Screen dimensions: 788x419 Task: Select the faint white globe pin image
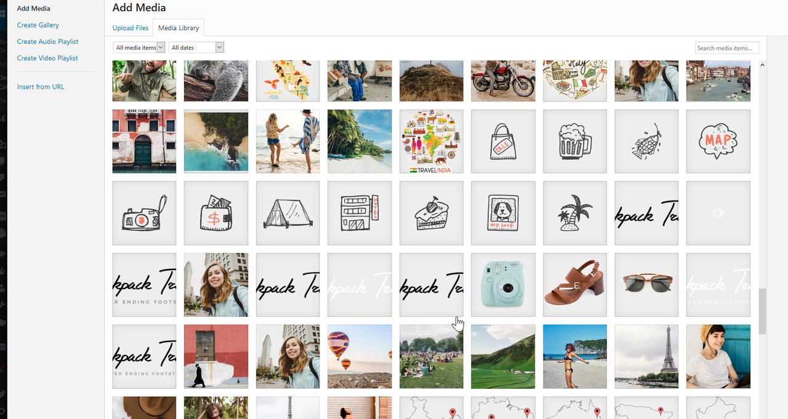tap(718, 213)
